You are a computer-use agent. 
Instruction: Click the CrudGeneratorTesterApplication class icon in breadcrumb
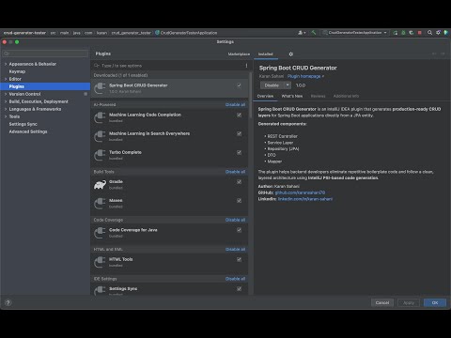click(x=157, y=33)
